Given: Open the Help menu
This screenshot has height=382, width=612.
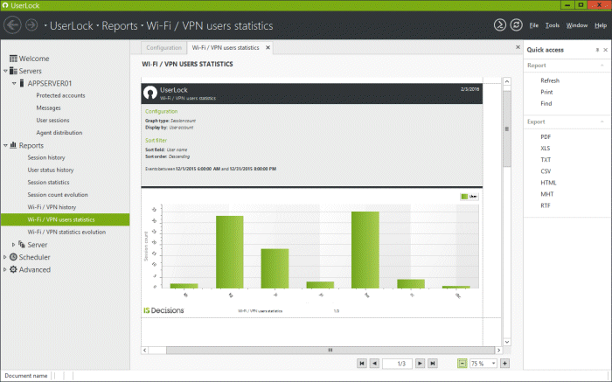Looking at the screenshot, I should (601, 25).
